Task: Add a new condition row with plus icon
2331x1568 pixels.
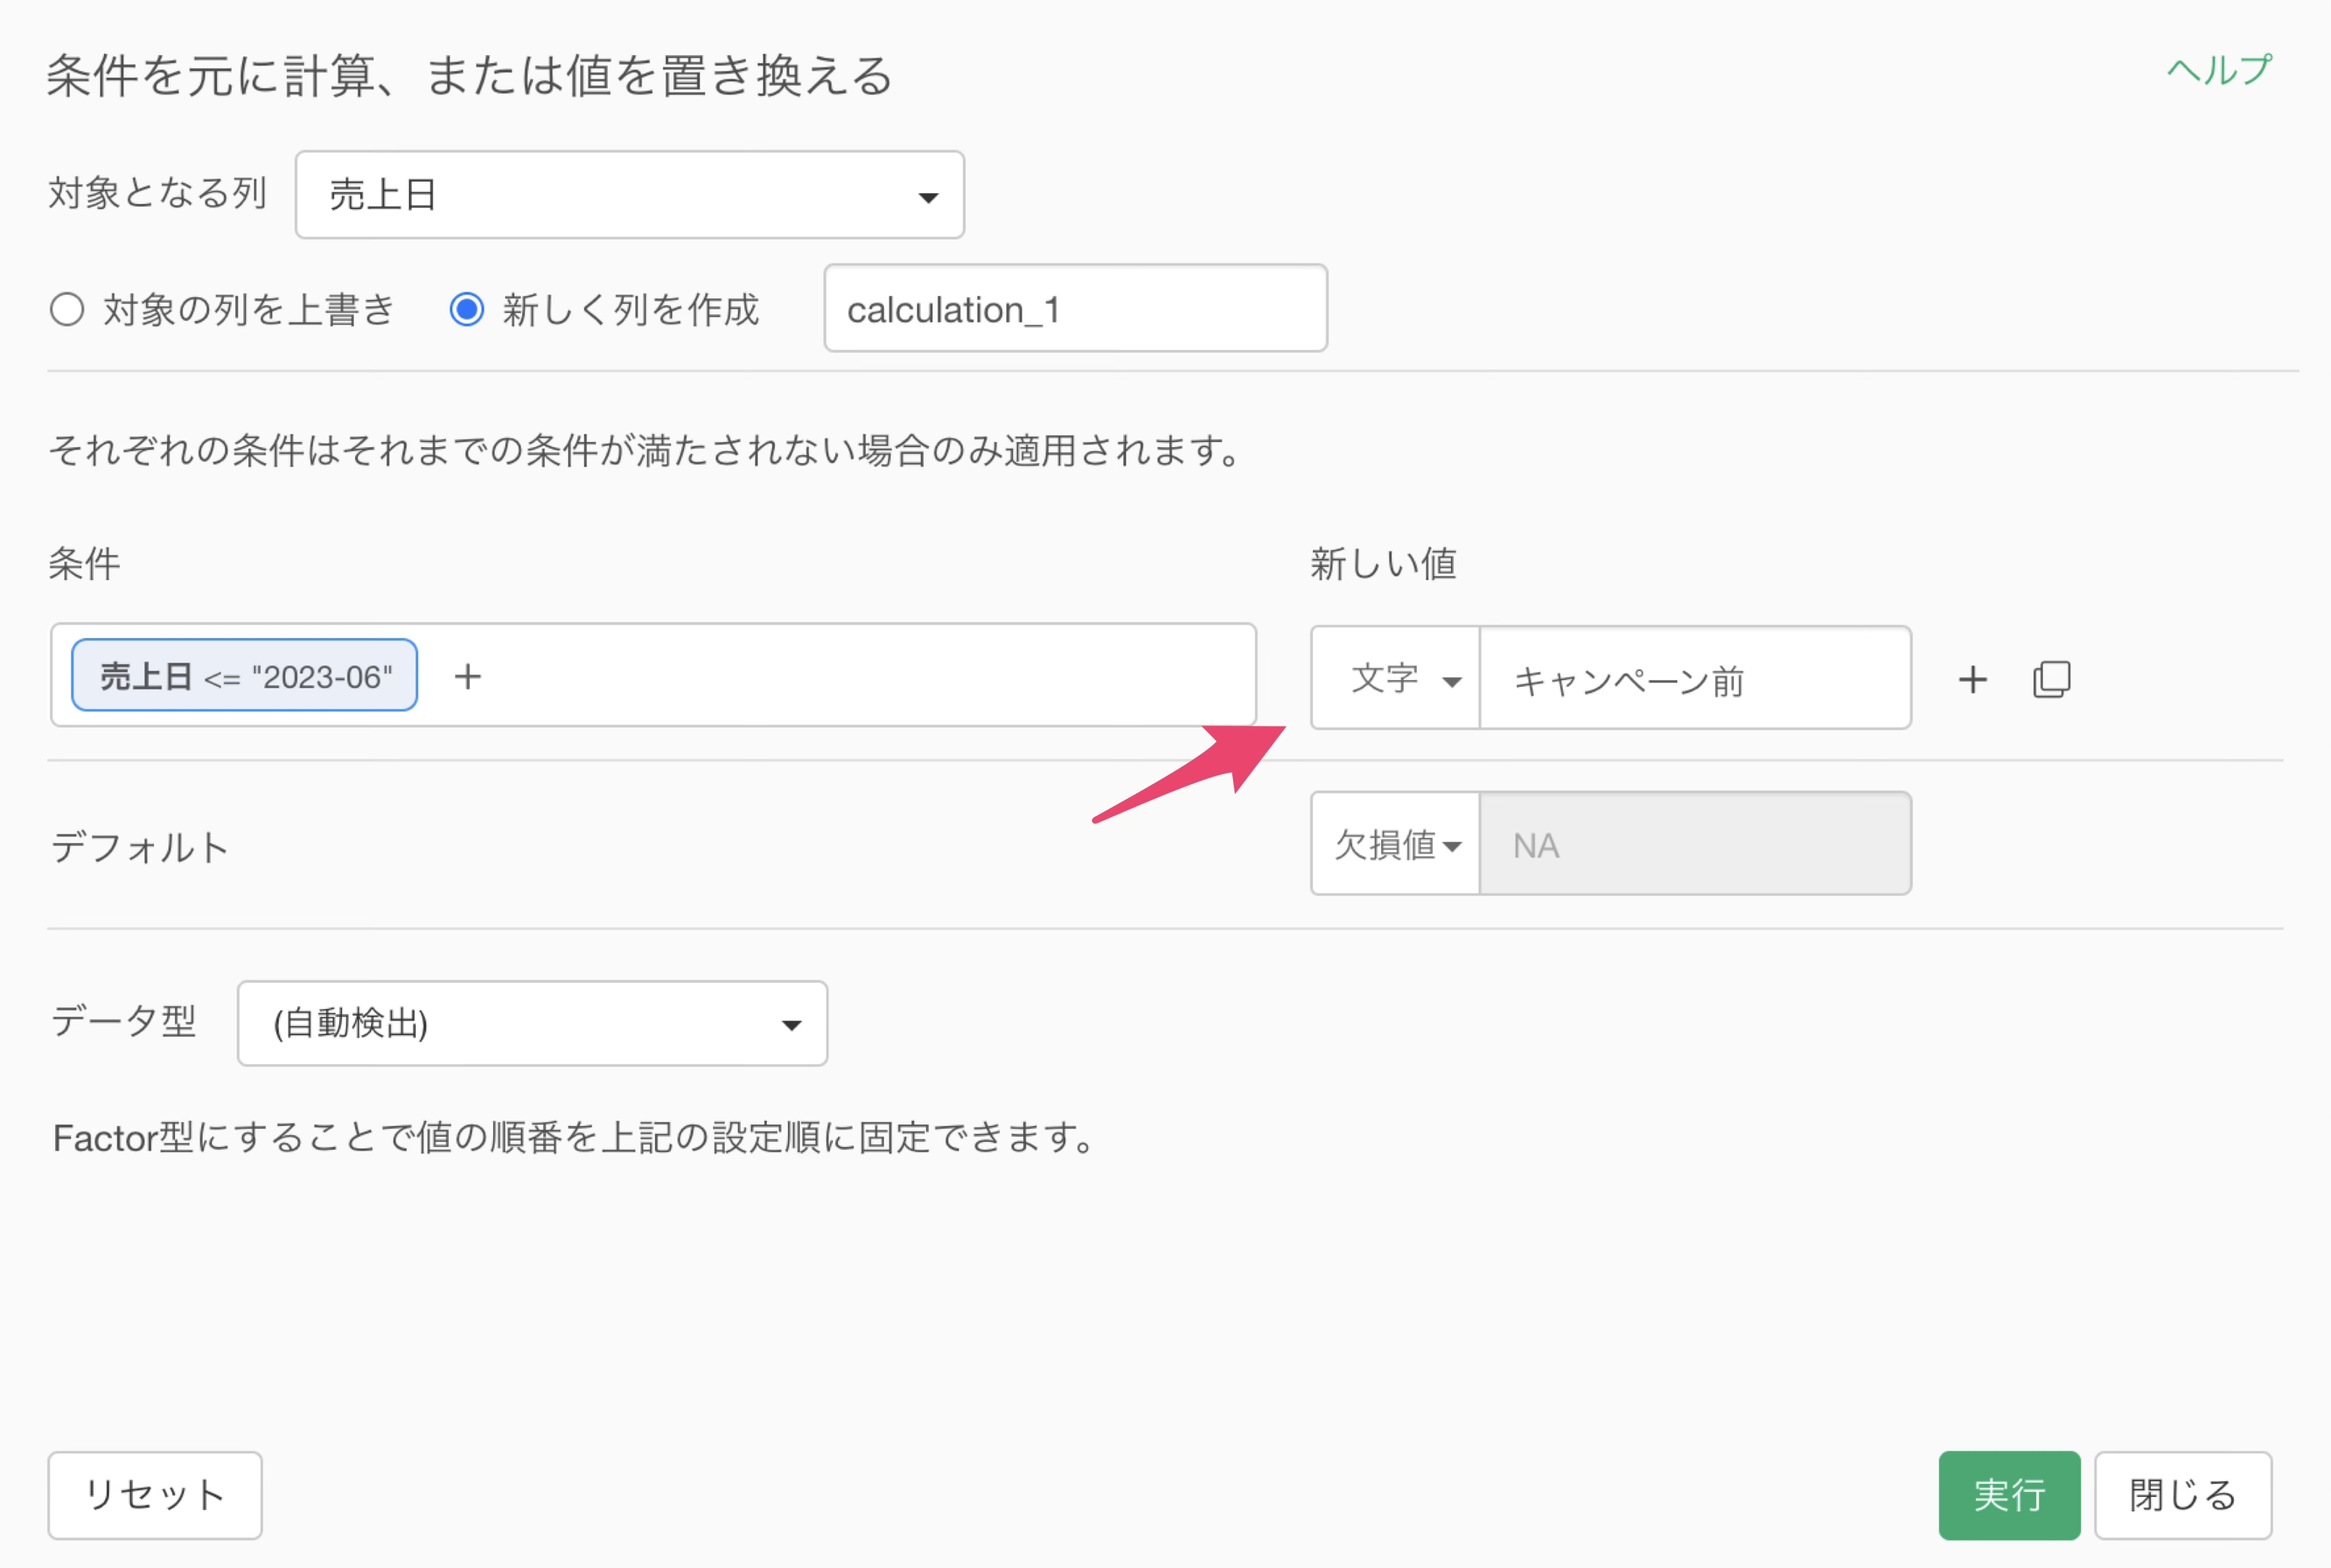Action: point(1972,680)
